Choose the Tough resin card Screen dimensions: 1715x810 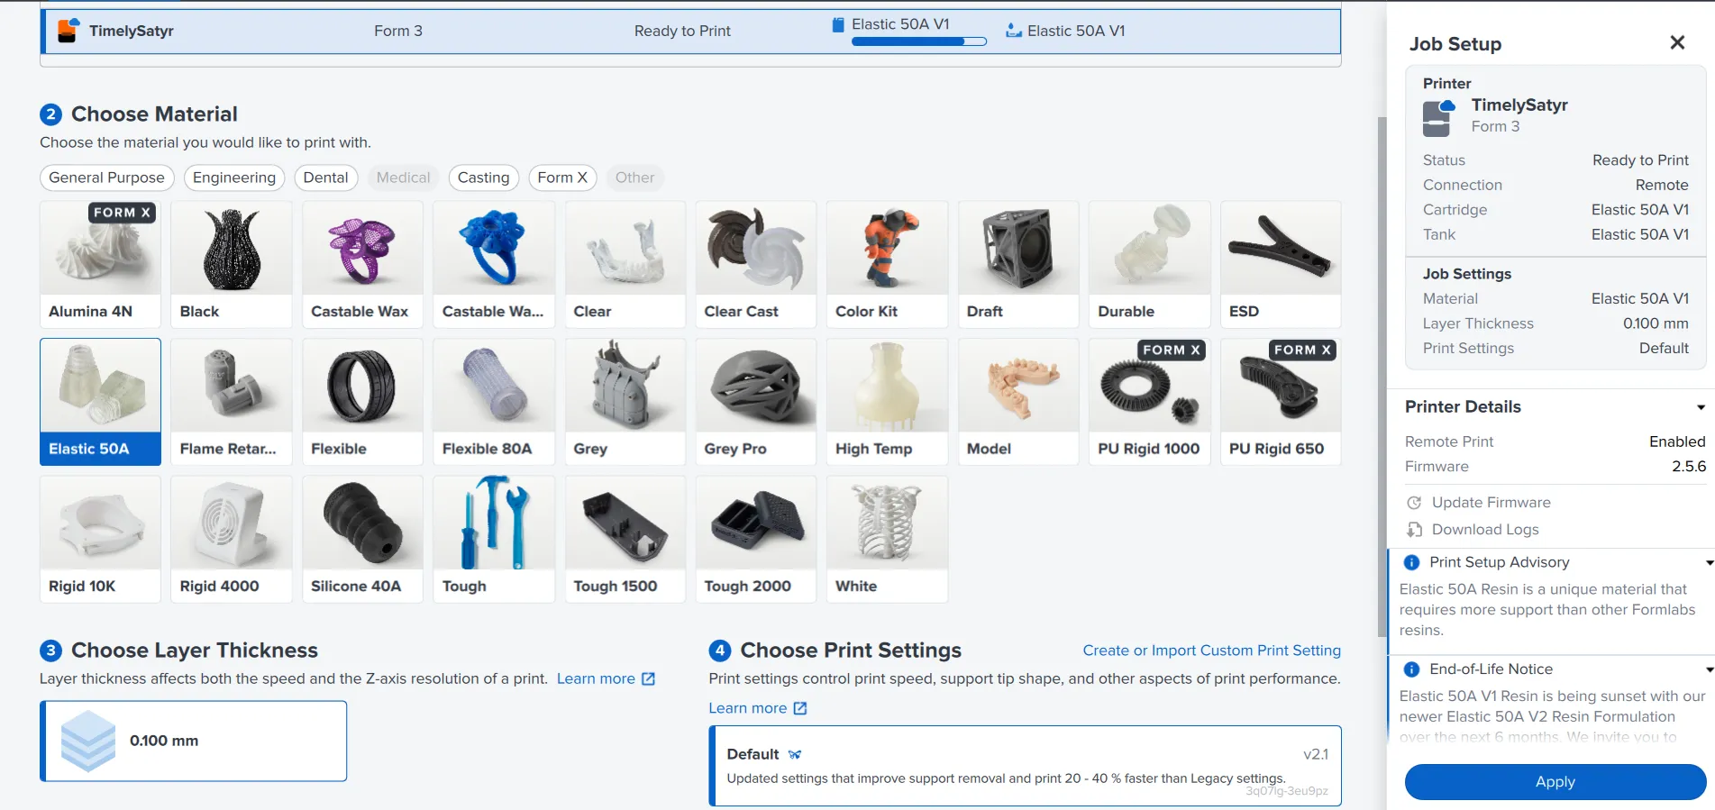point(494,539)
